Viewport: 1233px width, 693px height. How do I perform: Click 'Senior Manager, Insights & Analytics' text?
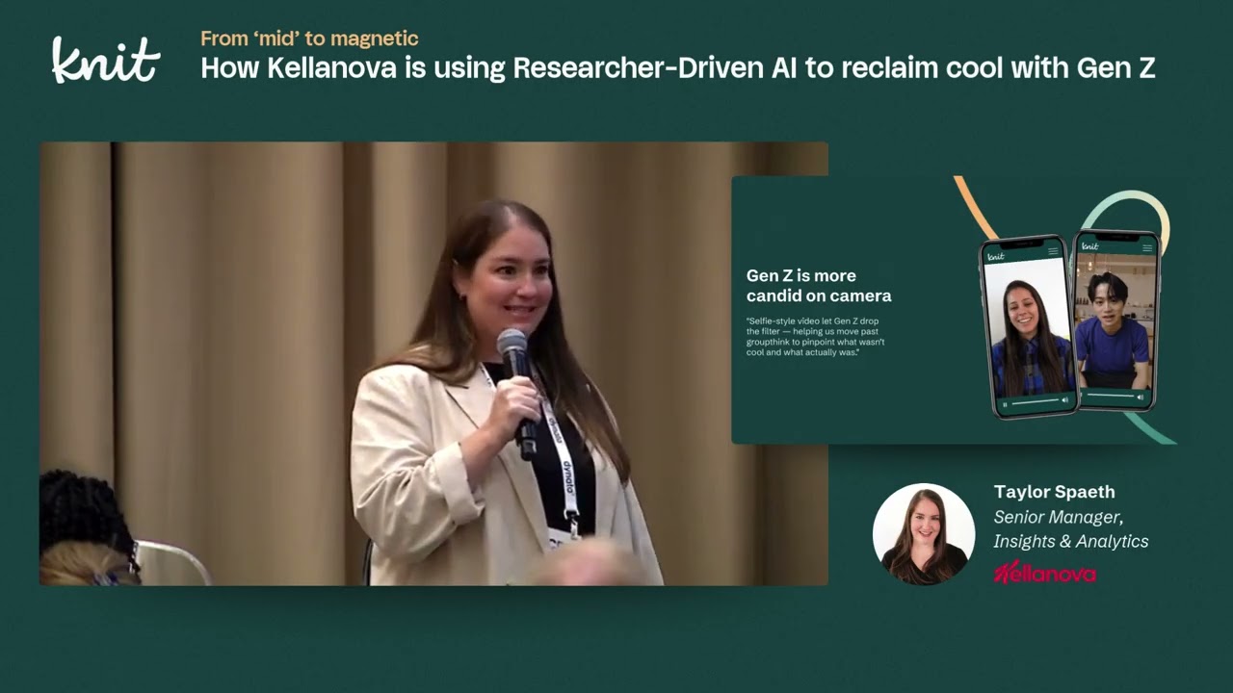[1071, 529]
